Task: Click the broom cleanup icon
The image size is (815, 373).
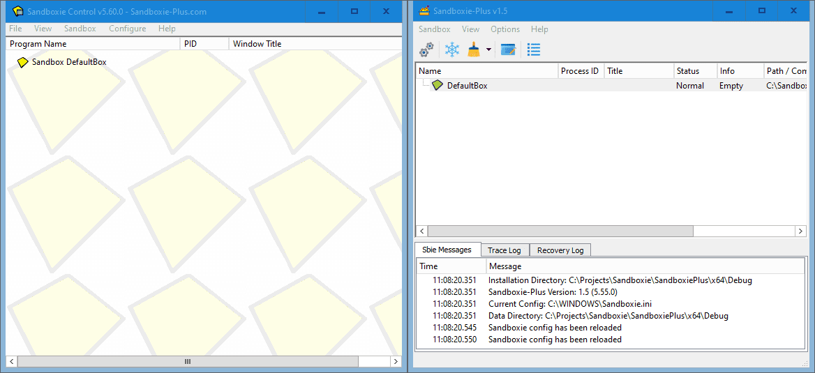Action: (474, 50)
